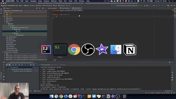Screen dimensions: 176x99
Task: Rerun tests in the Run panel
Action: pyautogui.click(x=4, y=65)
